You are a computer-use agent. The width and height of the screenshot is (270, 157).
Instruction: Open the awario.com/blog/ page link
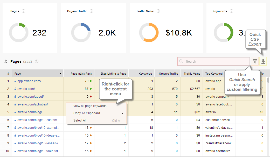pyautogui.click(x=30, y=112)
